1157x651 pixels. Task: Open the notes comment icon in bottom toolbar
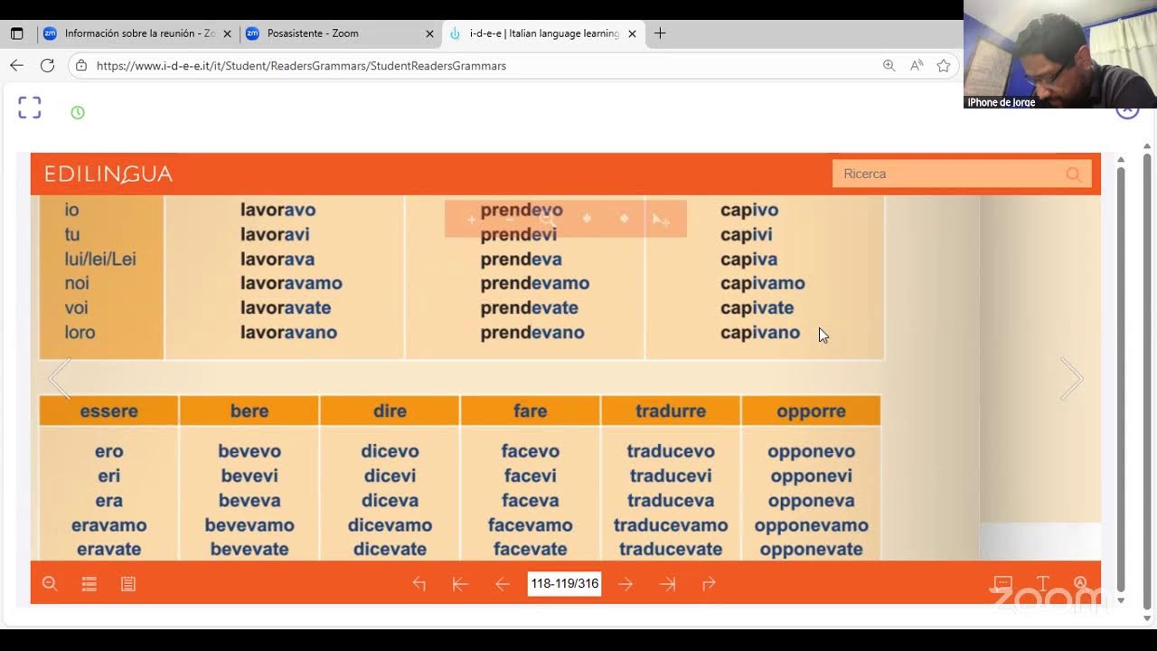coord(1002,584)
